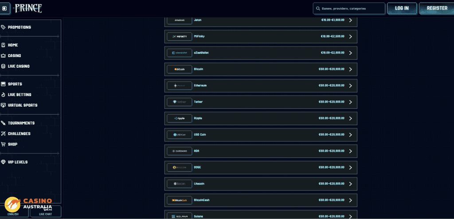Click the search magnifier icon
This screenshot has height=219, width=454.
point(318,9)
